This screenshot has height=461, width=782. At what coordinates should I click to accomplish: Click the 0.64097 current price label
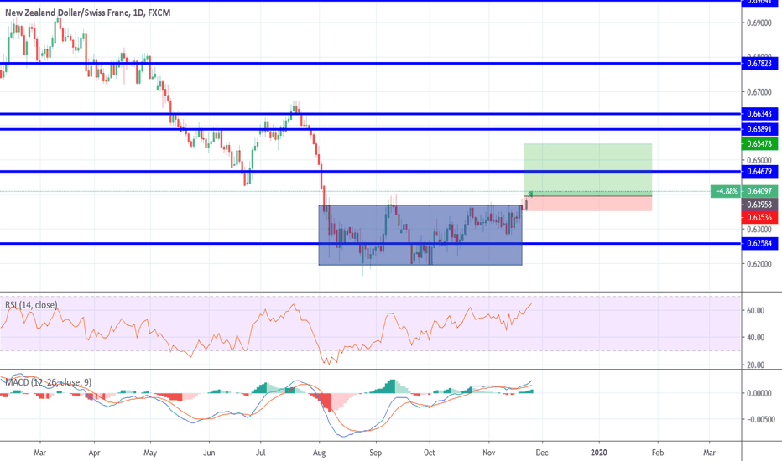pos(759,191)
